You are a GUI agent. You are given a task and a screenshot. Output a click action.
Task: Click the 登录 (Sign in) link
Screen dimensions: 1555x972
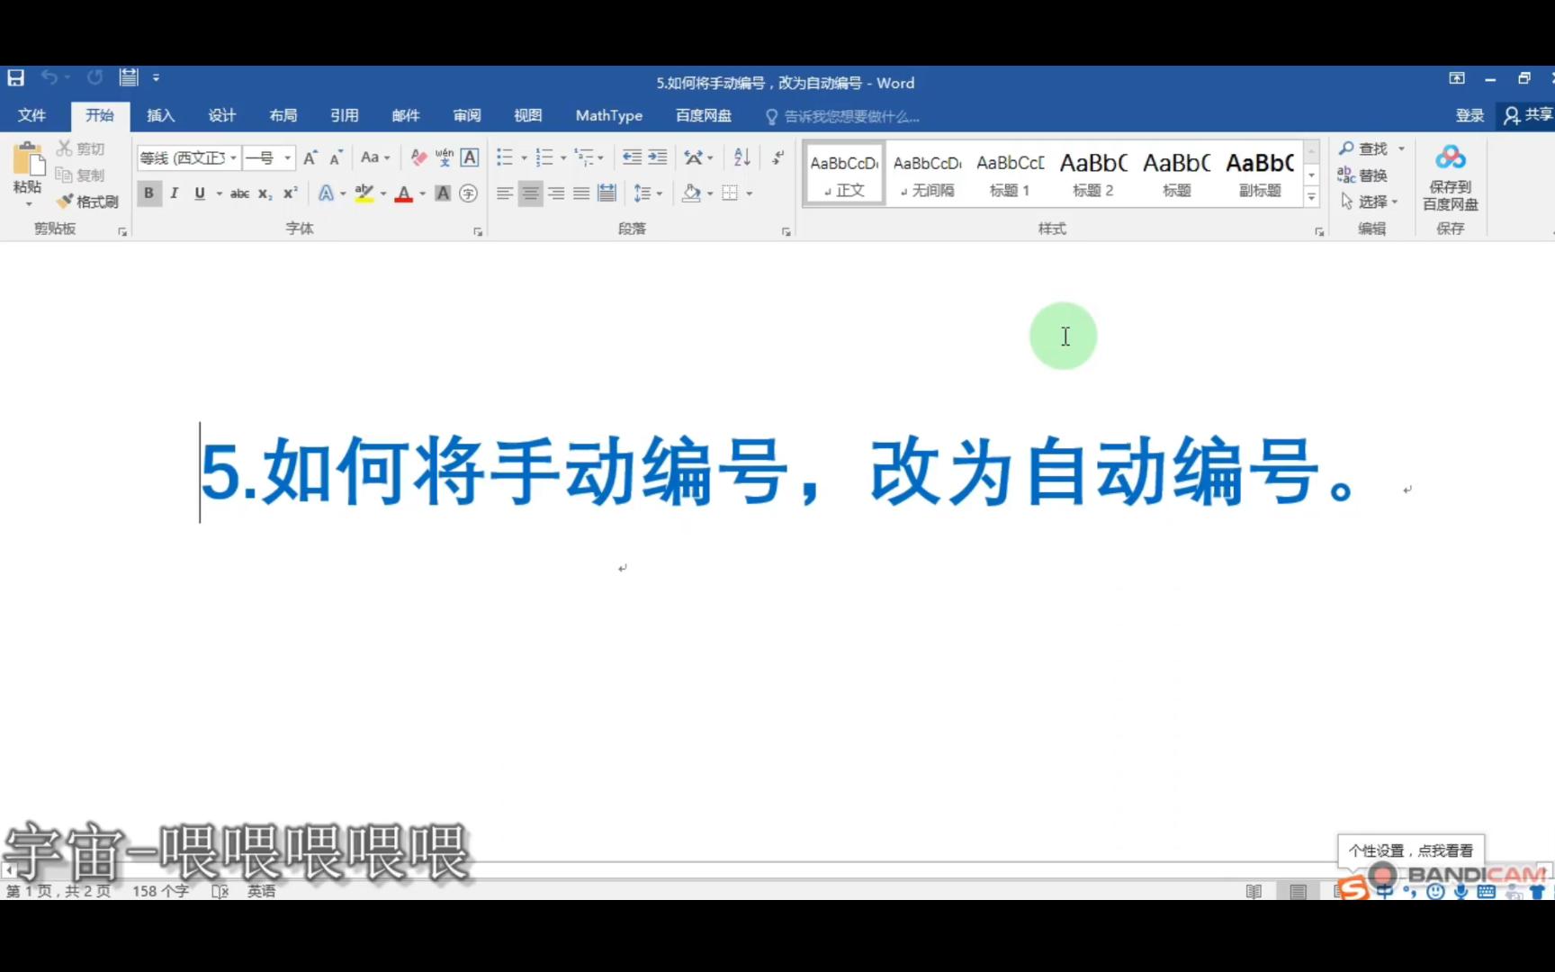coord(1470,115)
